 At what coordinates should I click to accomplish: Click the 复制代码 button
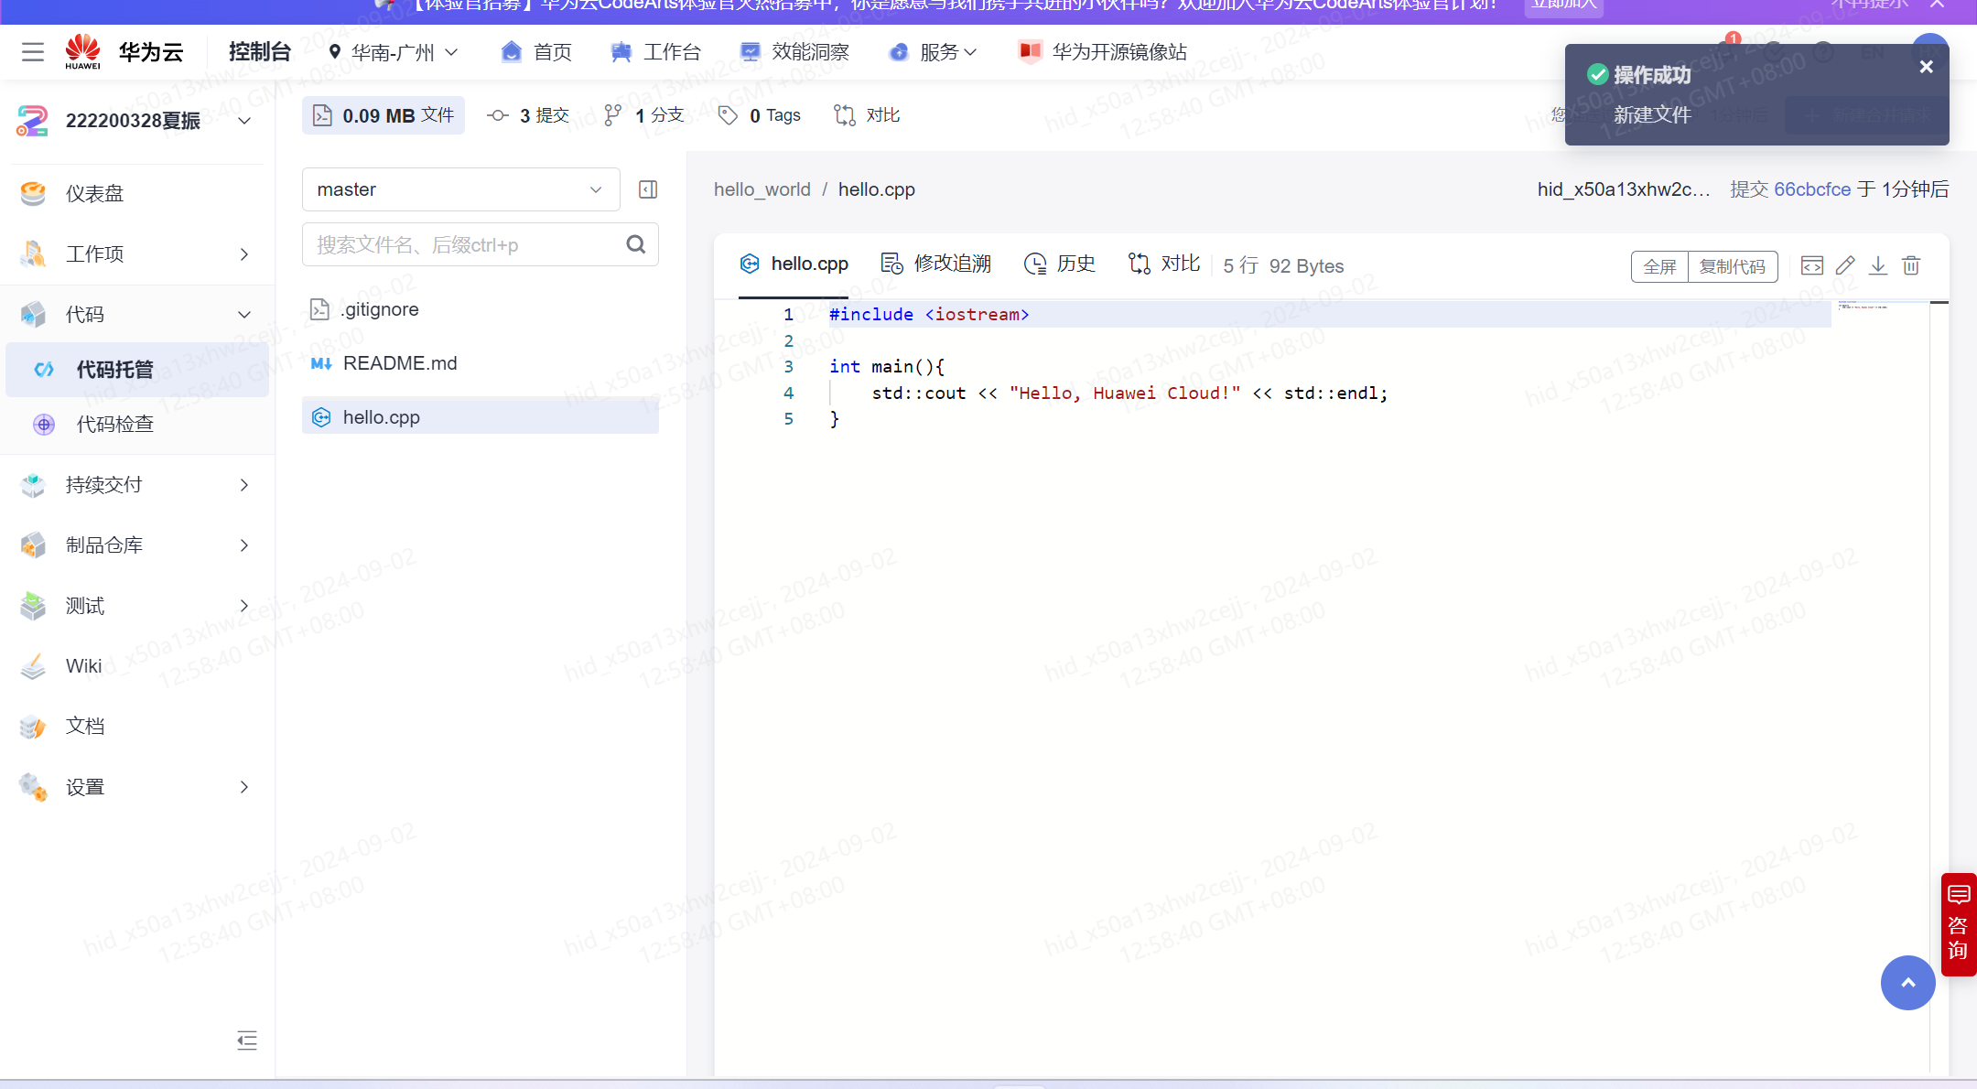click(x=1732, y=266)
